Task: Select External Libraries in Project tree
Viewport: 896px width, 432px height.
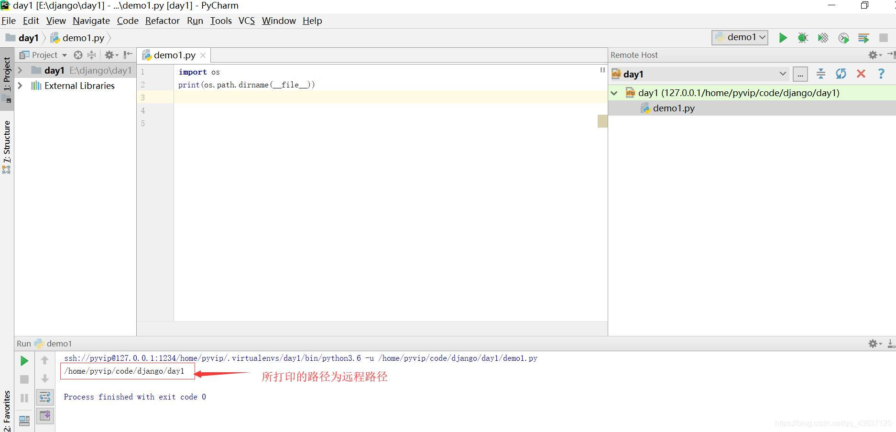Action: pos(75,86)
